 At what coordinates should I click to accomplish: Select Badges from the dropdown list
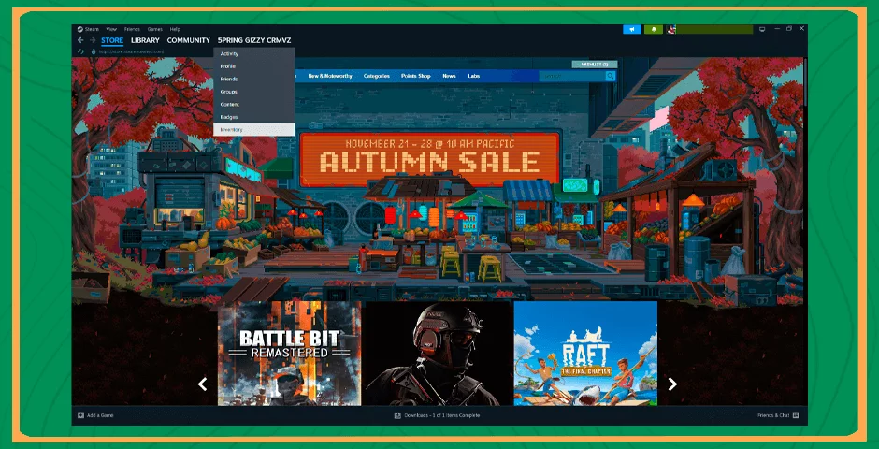tap(254, 117)
